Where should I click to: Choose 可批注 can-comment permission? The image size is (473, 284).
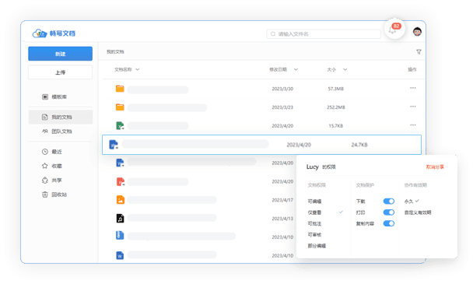(314, 223)
